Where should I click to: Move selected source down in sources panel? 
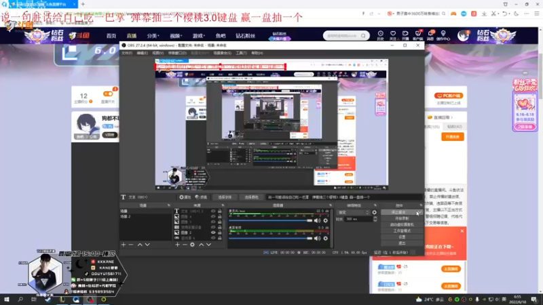point(209,245)
